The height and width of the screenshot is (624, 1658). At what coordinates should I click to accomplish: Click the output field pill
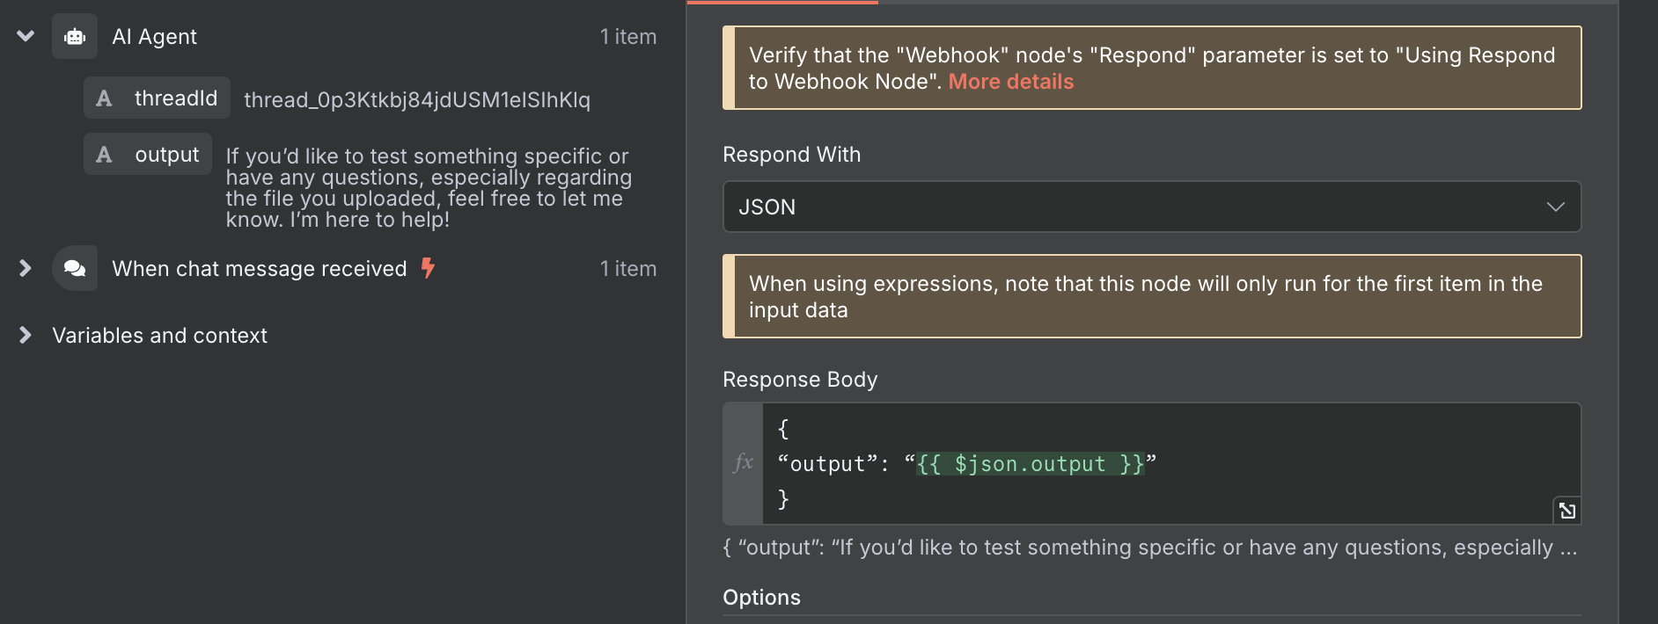[148, 154]
